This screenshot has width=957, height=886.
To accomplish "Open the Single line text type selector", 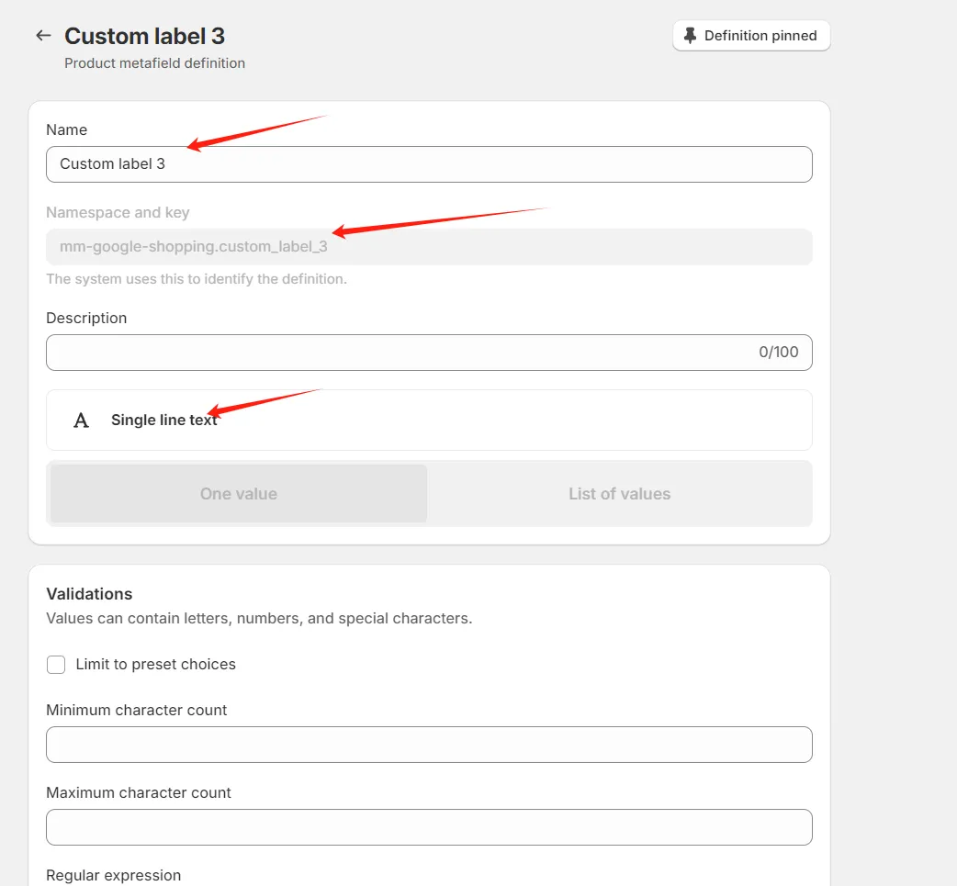I will pos(429,421).
